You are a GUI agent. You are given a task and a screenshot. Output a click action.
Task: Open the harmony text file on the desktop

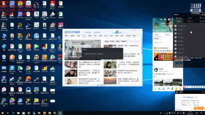[x=45, y=36]
